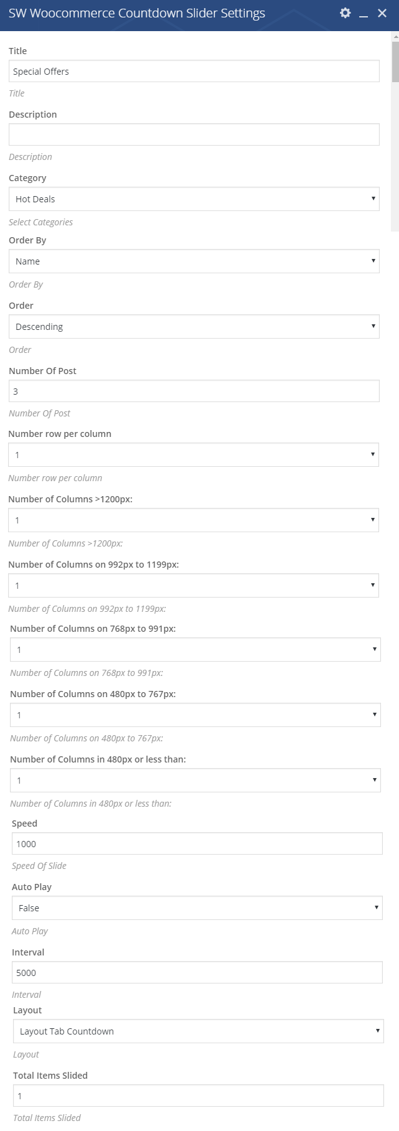Click the Number Of Post field
The image size is (399, 1131).
(x=194, y=391)
